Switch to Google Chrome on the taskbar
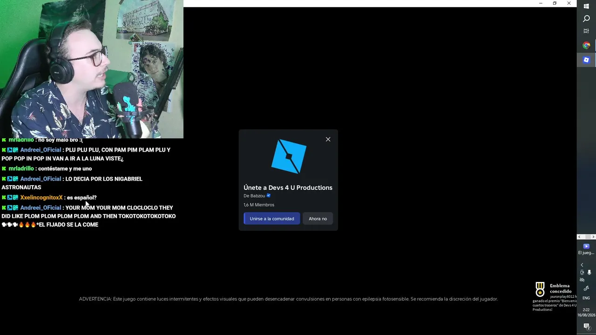The width and height of the screenshot is (596, 335). click(586, 46)
